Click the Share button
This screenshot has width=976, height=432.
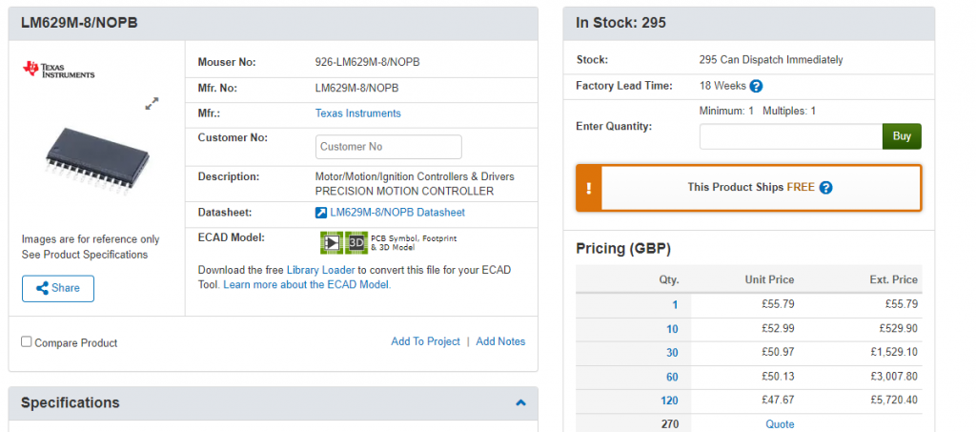click(x=58, y=288)
